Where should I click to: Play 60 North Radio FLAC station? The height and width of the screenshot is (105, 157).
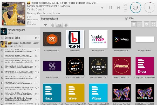(x=52, y=39)
